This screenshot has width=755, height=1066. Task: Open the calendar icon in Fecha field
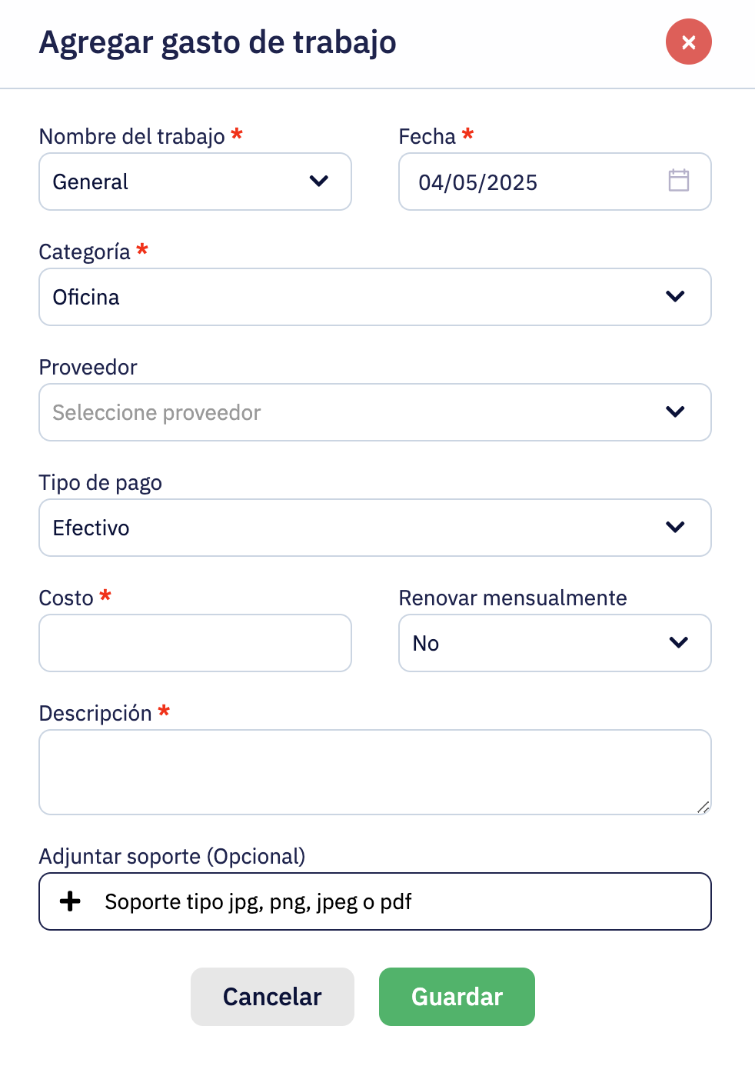point(679,181)
